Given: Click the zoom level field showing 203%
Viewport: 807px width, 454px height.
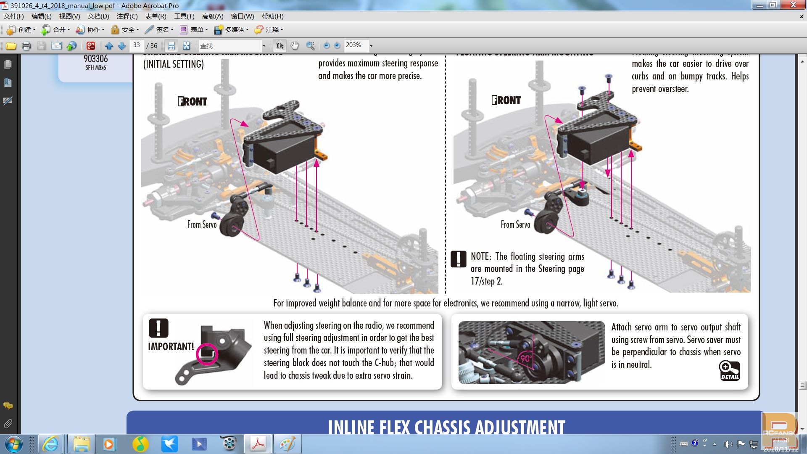Looking at the screenshot, I should [x=356, y=45].
